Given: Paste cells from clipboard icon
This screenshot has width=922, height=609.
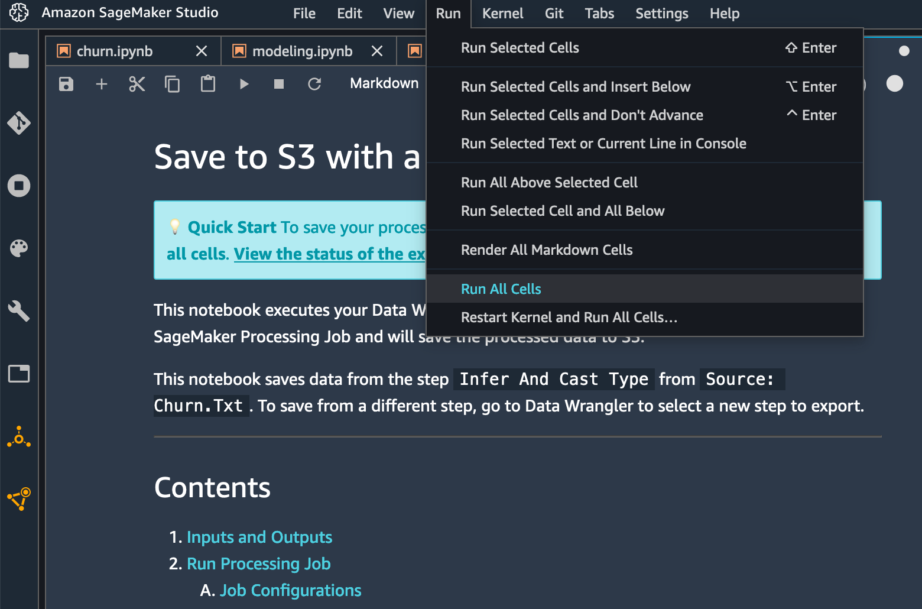Looking at the screenshot, I should [208, 84].
